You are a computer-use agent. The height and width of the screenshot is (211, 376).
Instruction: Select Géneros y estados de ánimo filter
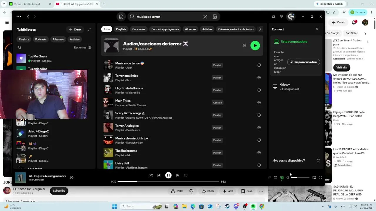point(236,29)
